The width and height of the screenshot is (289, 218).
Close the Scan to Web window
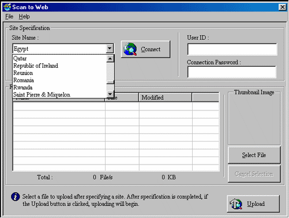click(x=282, y=7)
